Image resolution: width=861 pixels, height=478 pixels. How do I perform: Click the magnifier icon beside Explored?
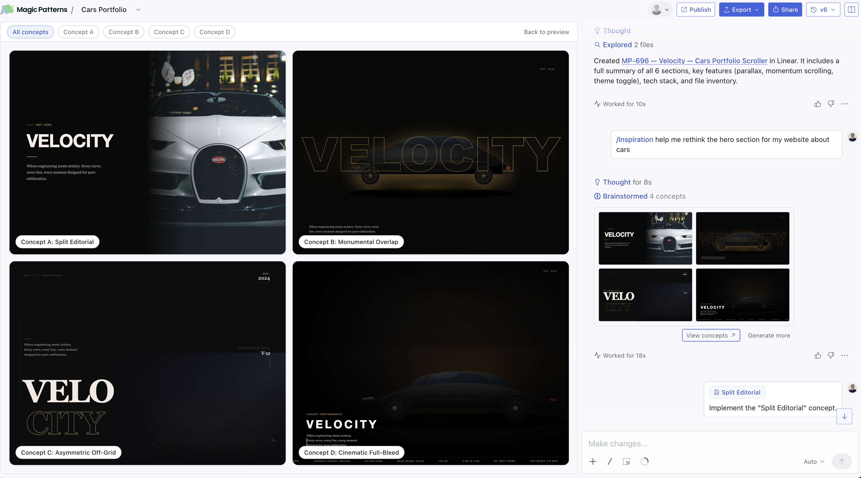597,45
